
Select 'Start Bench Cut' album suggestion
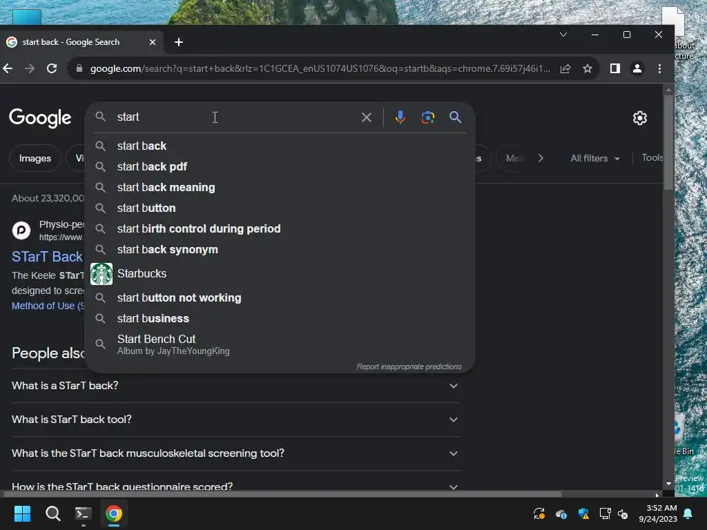coord(280,344)
